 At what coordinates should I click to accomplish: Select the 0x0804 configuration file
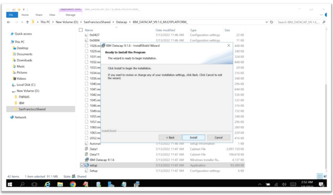[x=95, y=40]
